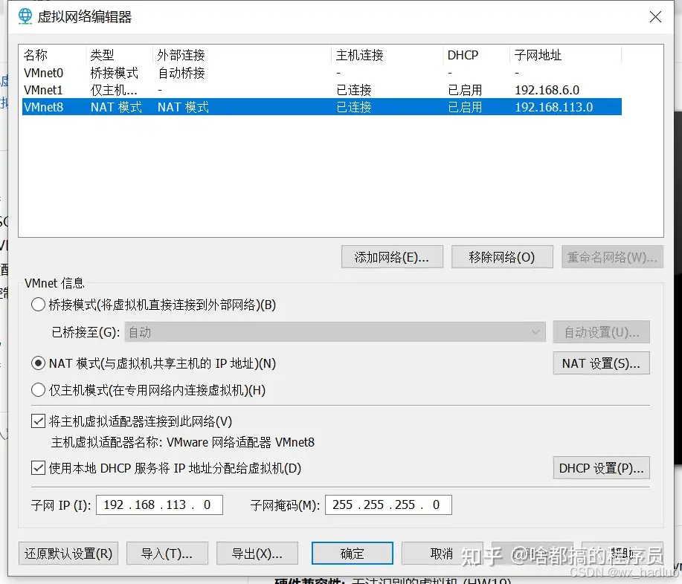The image size is (682, 584).
Task: Click the 导出(X)... button
Action: [x=257, y=553]
